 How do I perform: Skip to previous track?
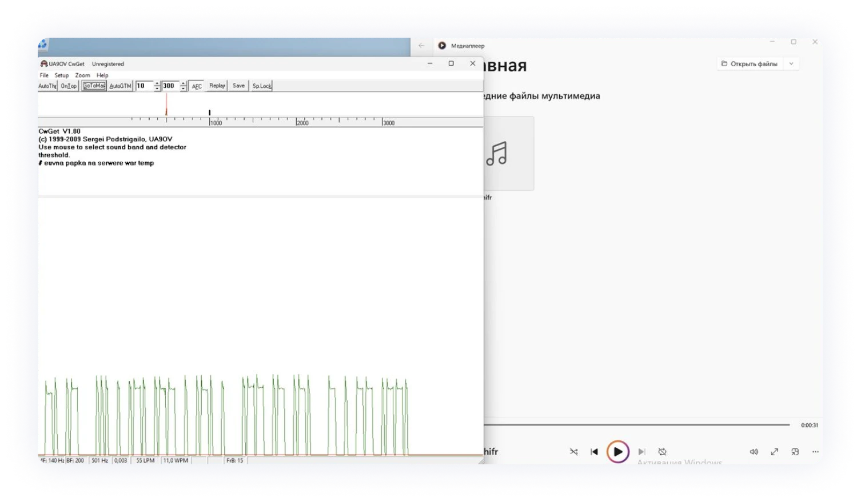(594, 452)
